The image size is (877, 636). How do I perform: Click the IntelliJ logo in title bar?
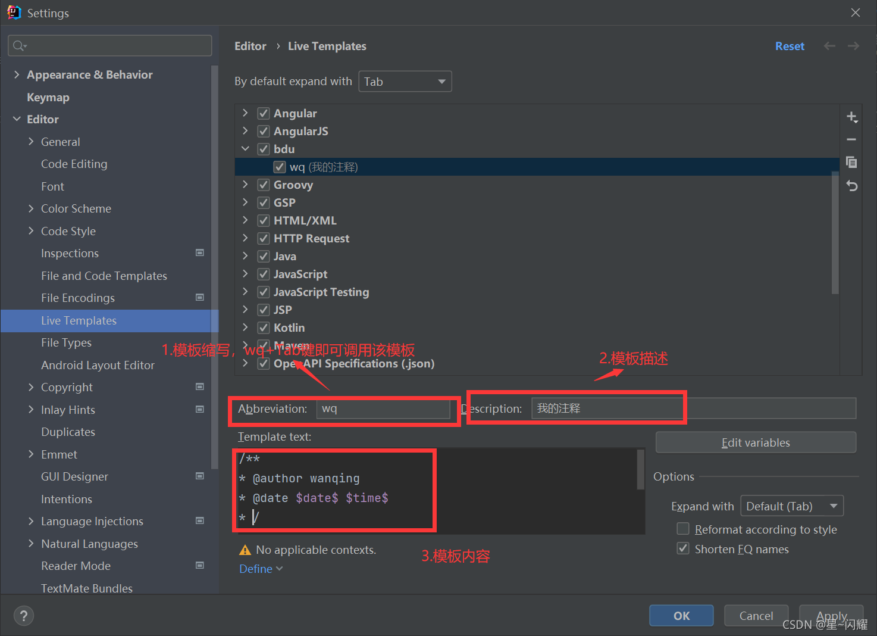14,13
